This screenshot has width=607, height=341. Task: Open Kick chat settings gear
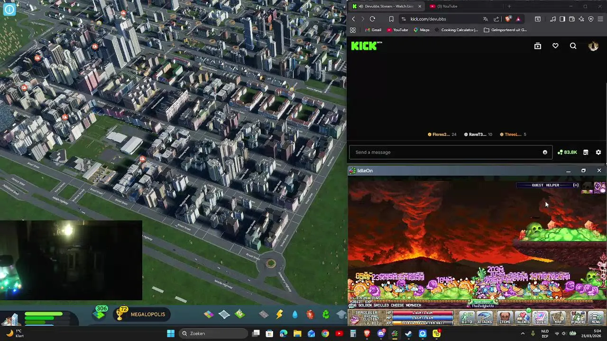pyautogui.click(x=598, y=152)
